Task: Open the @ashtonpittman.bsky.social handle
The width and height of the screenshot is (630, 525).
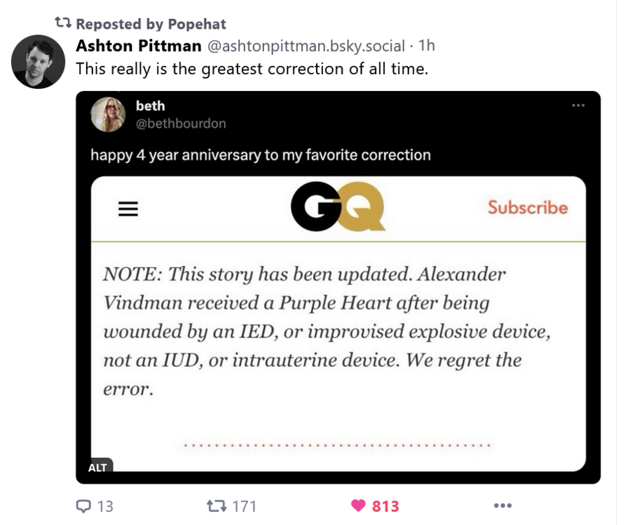Action: [x=306, y=45]
